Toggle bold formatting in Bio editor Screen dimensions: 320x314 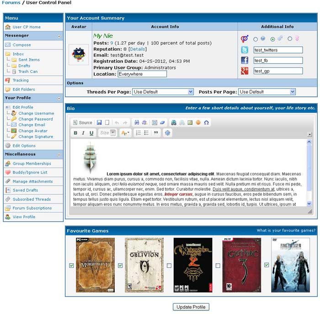click(x=76, y=133)
